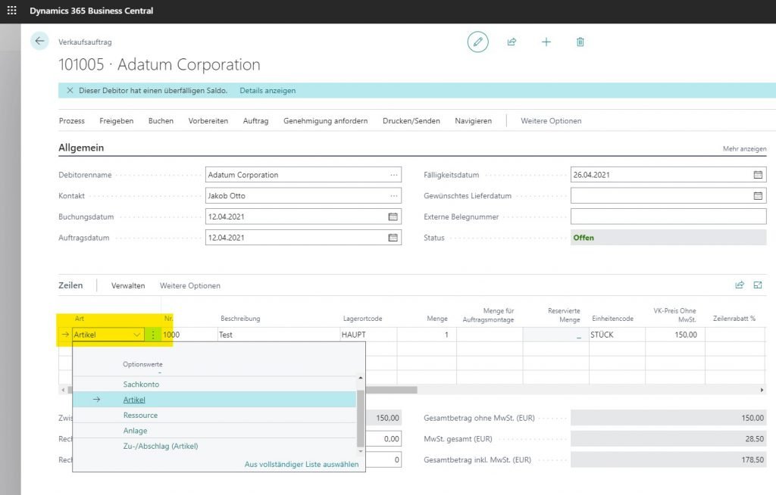Create new document with plus icon
This screenshot has width=776, height=495.
click(x=546, y=42)
